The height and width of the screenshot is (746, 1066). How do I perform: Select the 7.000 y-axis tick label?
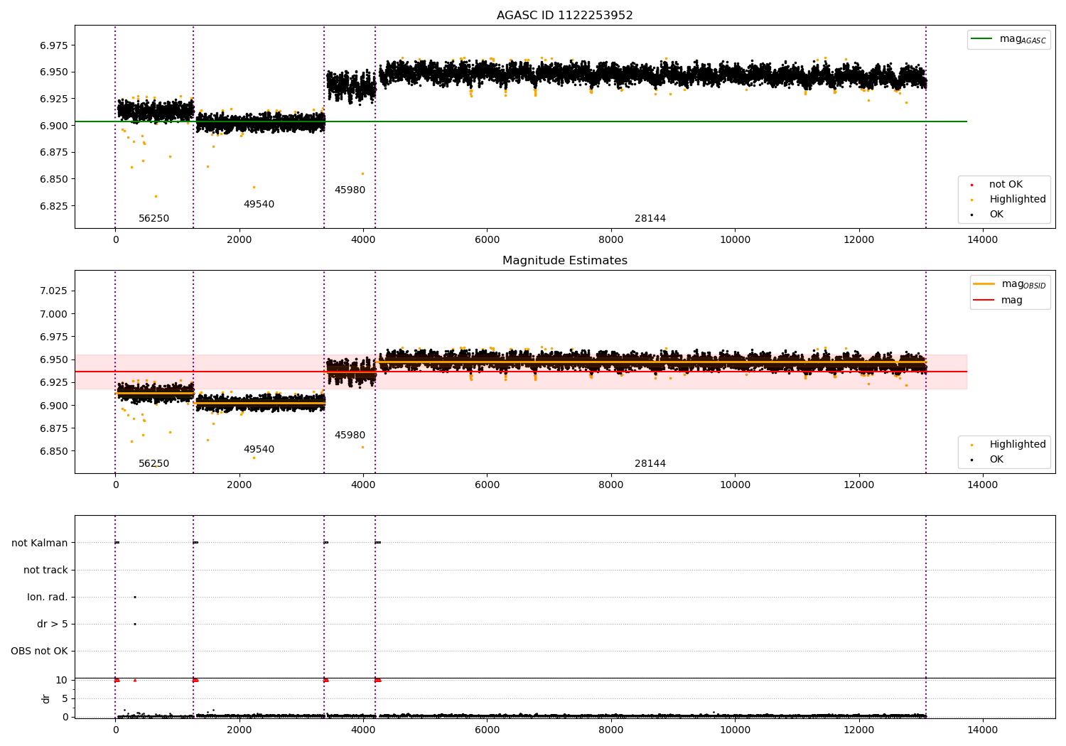(x=54, y=314)
